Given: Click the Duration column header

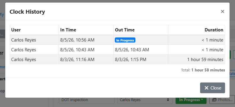Looking at the screenshot, I should 197,30.
